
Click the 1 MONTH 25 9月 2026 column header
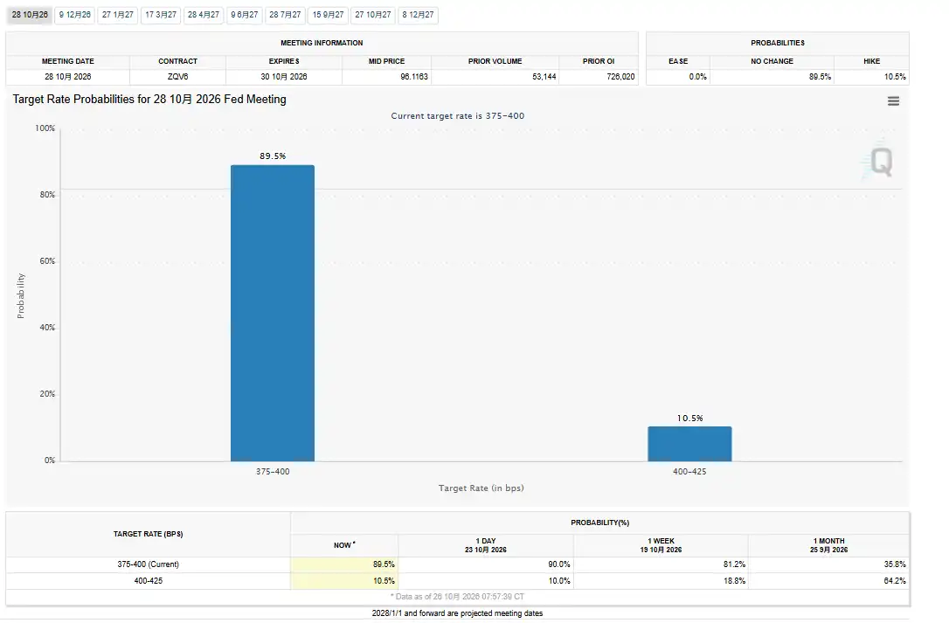coord(829,545)
